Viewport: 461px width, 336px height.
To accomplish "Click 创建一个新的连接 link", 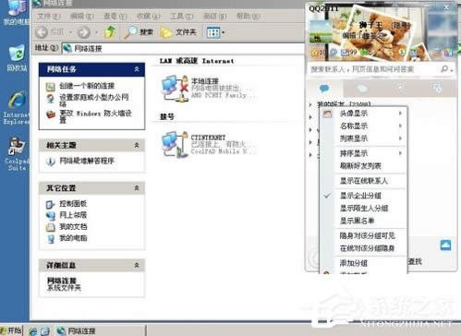I will (87, 86).
